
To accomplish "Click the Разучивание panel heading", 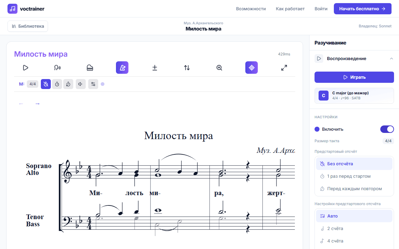I will tap(330, 43).
